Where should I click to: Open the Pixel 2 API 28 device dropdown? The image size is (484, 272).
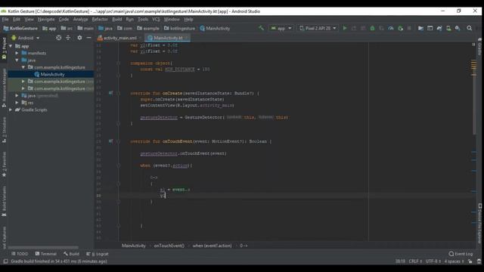[318, 28]
